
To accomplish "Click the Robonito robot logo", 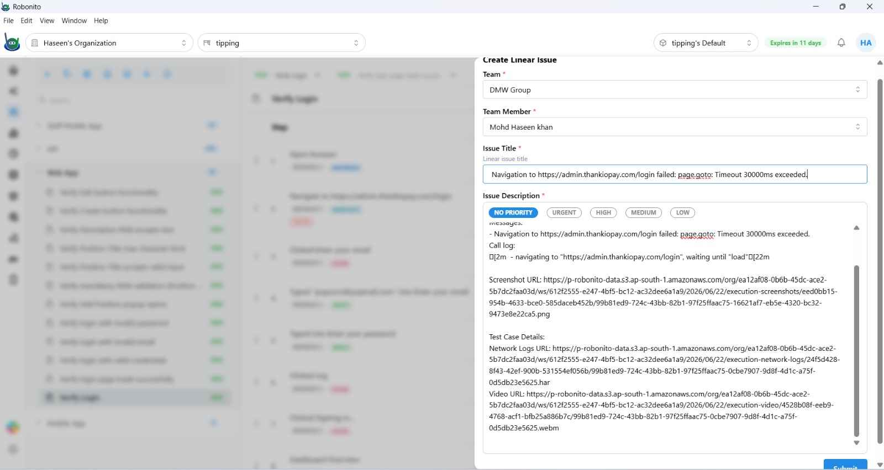I will coord(12,42).
